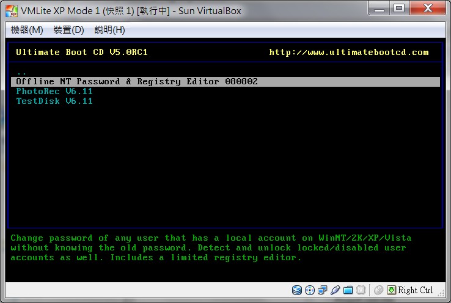451x303 pixels.
Task: Open the CD/DVD drive status icon
Action: [310, 290]
